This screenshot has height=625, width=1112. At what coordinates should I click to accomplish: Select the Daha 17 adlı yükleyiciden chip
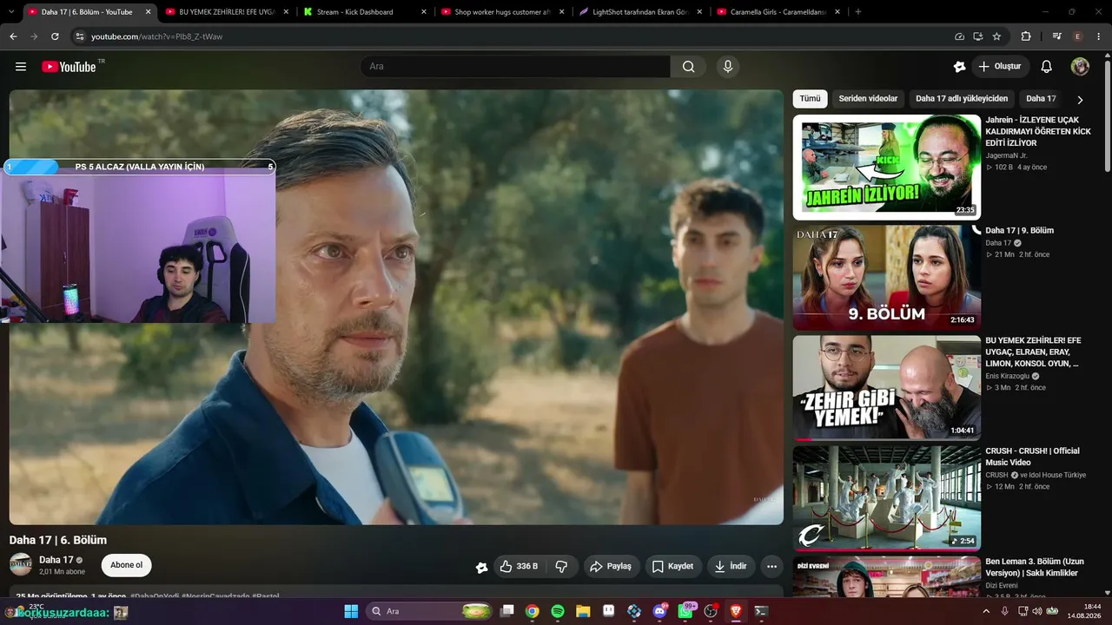tap(962, 99)
